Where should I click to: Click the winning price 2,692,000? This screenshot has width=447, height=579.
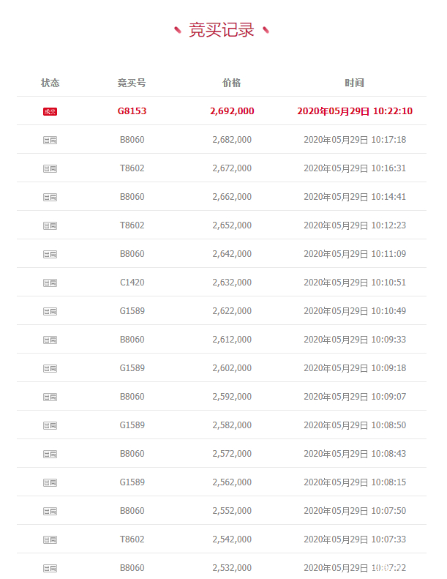click(232, 111)
